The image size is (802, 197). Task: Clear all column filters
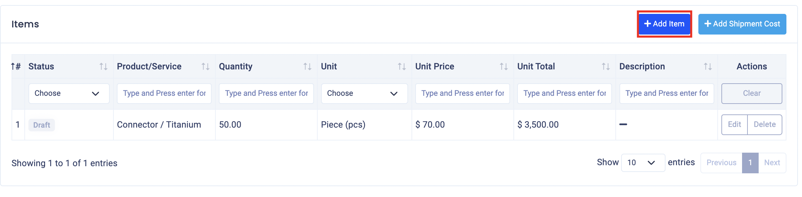(x=752, y=93)
